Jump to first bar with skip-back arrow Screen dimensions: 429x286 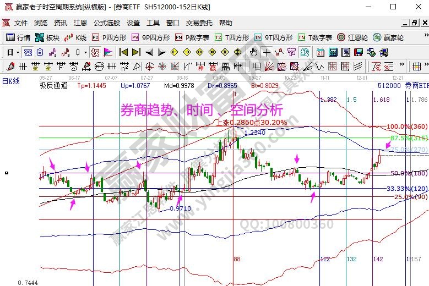pos(123,52)
